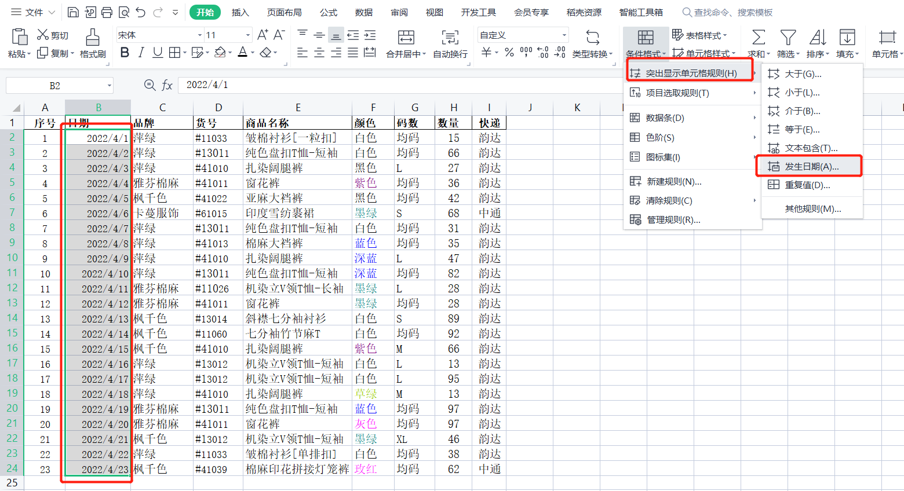
Task: Click the fx insert function icon
Action: pyautogui.click(x=167, y=85)
